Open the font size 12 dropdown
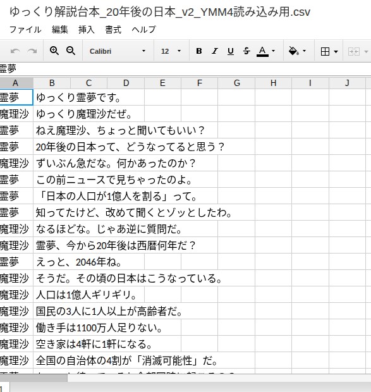This screenshot has height=392, width=371. 171,51
